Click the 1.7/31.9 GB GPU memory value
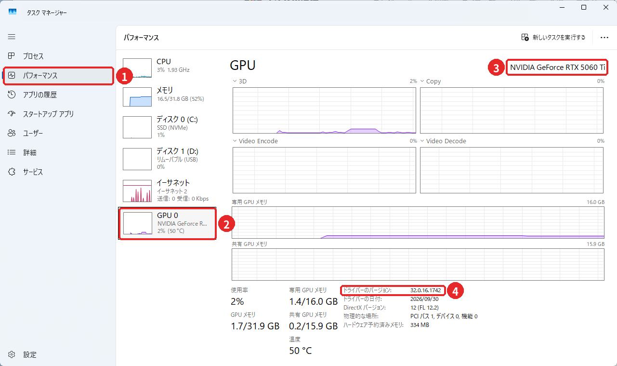The height and width of the screenshot is (366, 617). click(x=255, y=326)
